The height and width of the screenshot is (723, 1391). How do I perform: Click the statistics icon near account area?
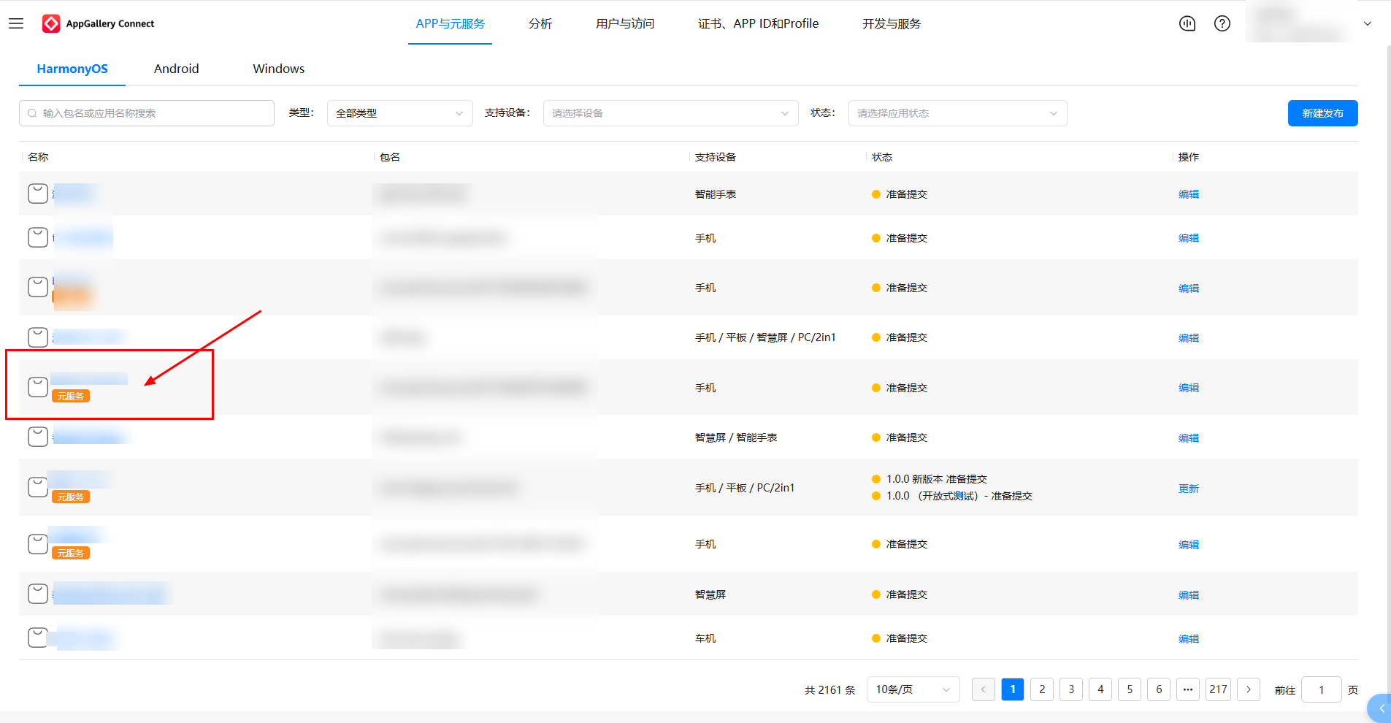1187,23
